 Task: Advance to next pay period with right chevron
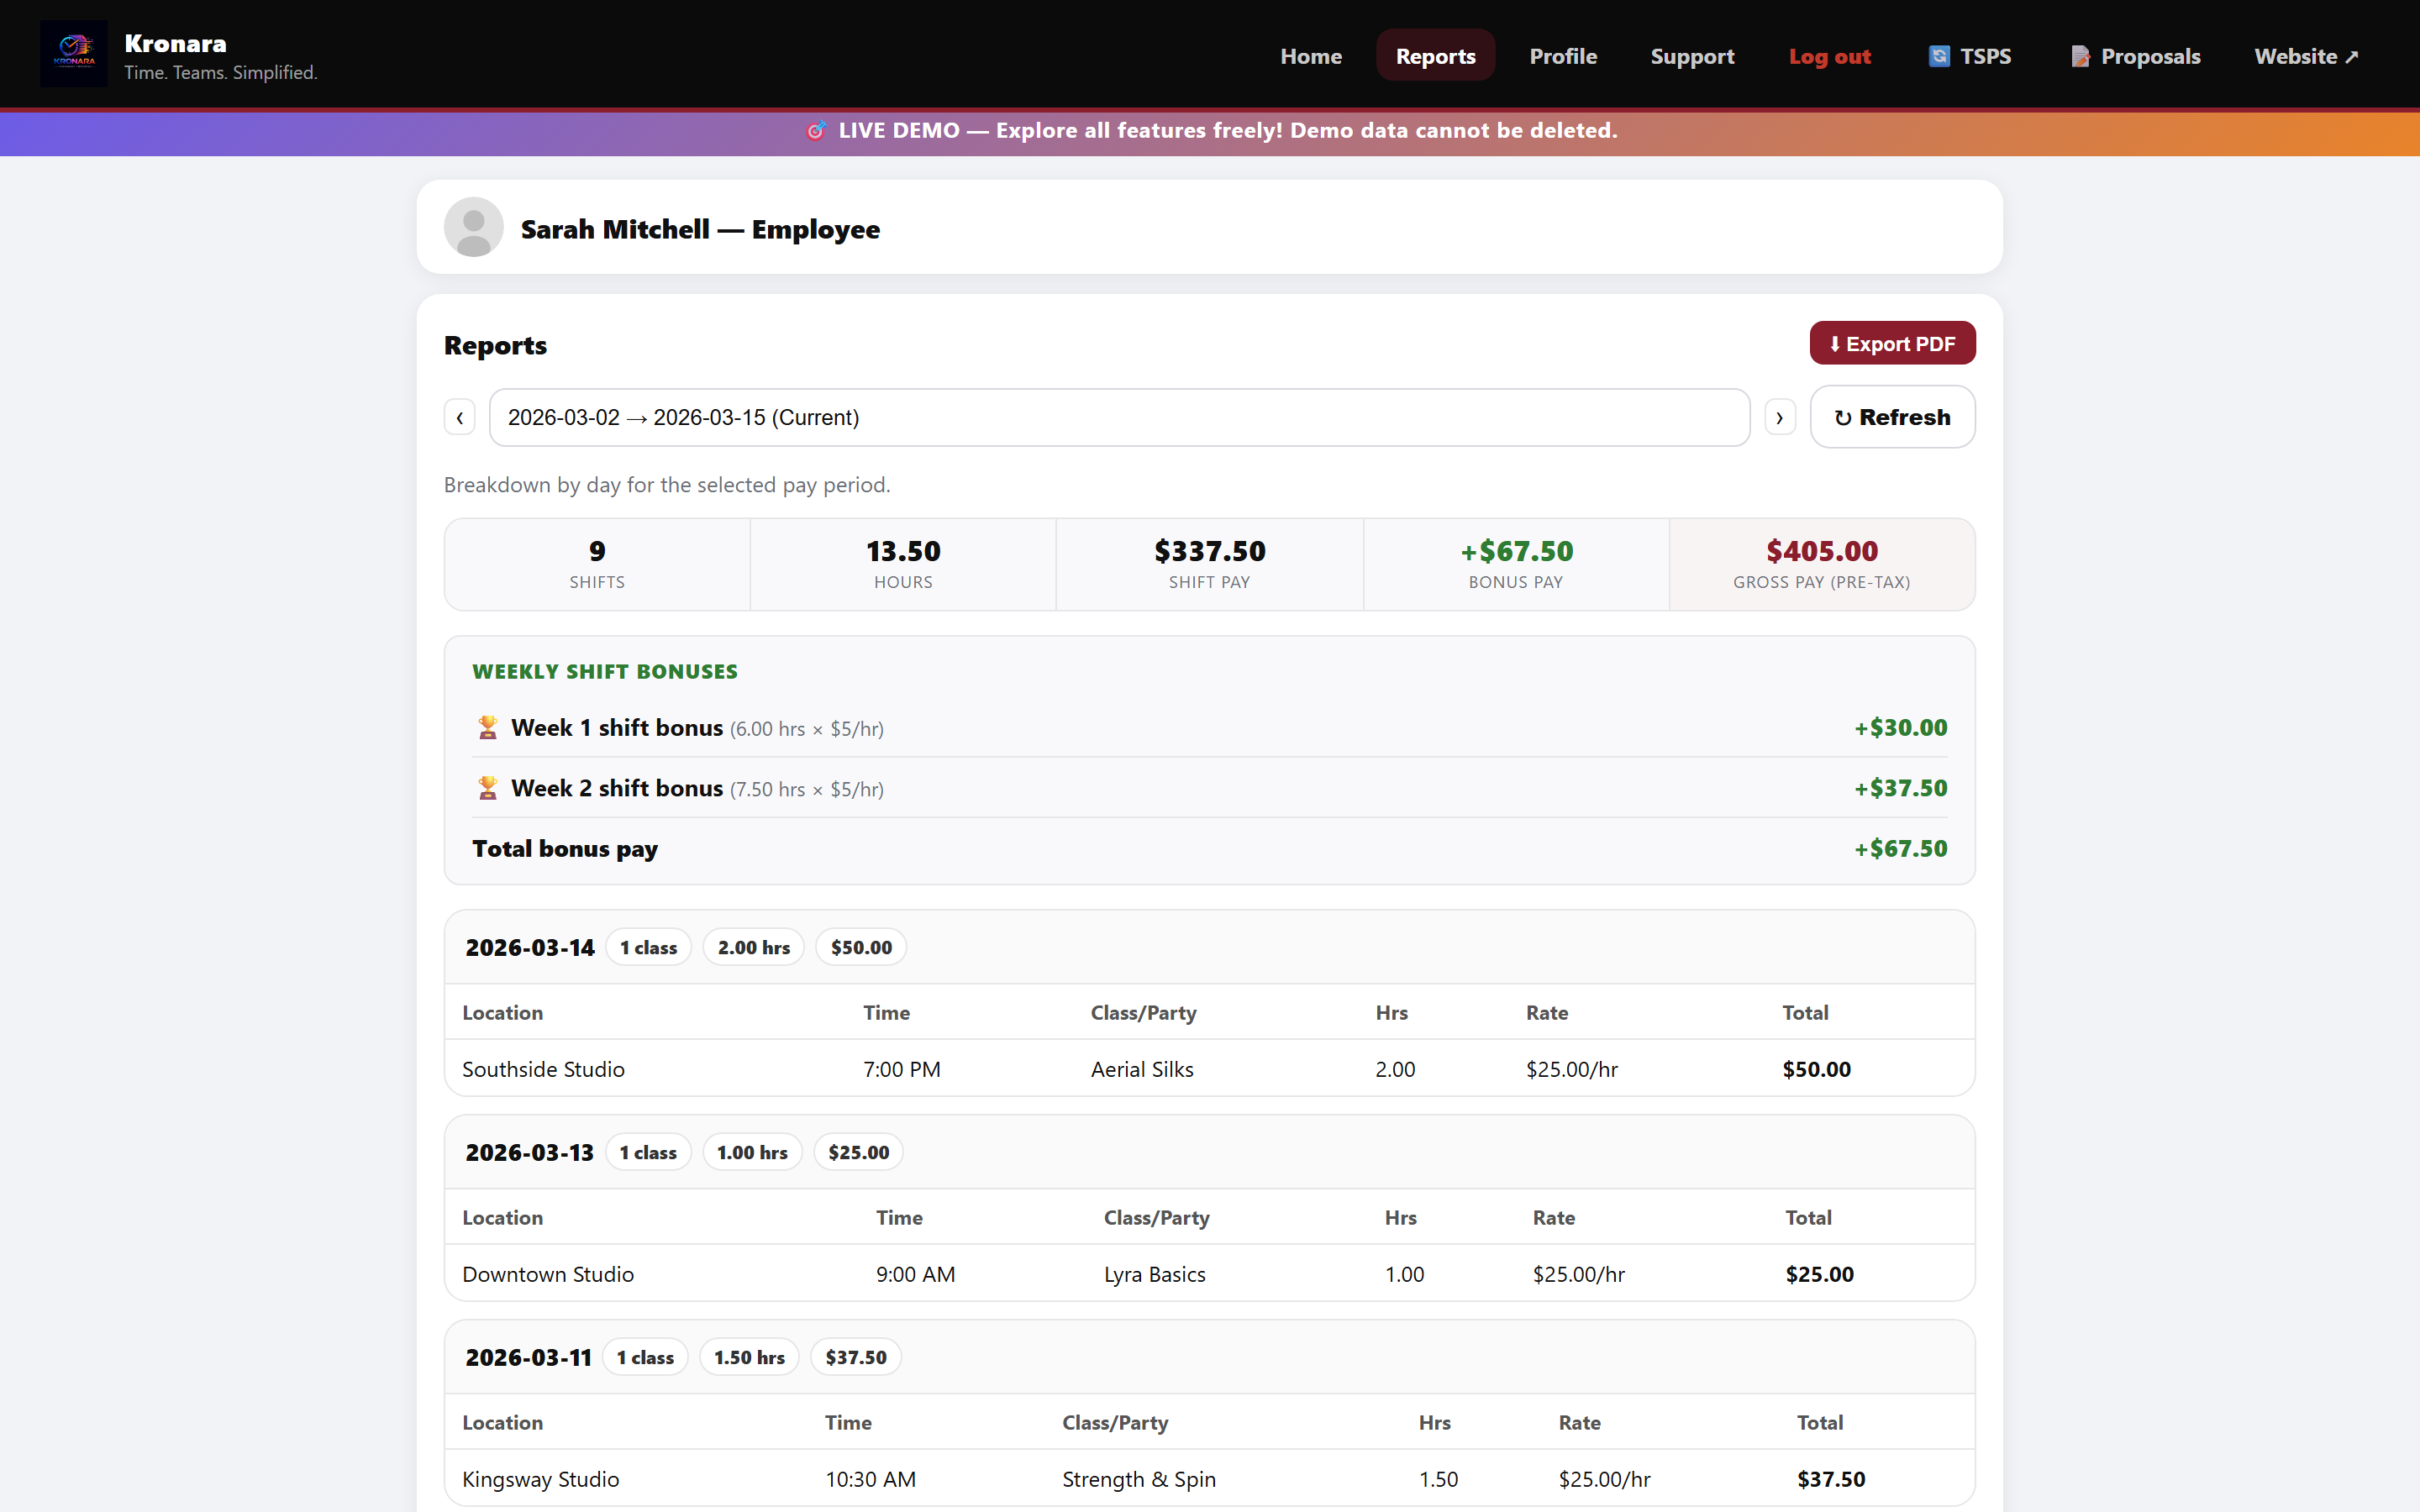(x=1779, y=417)
